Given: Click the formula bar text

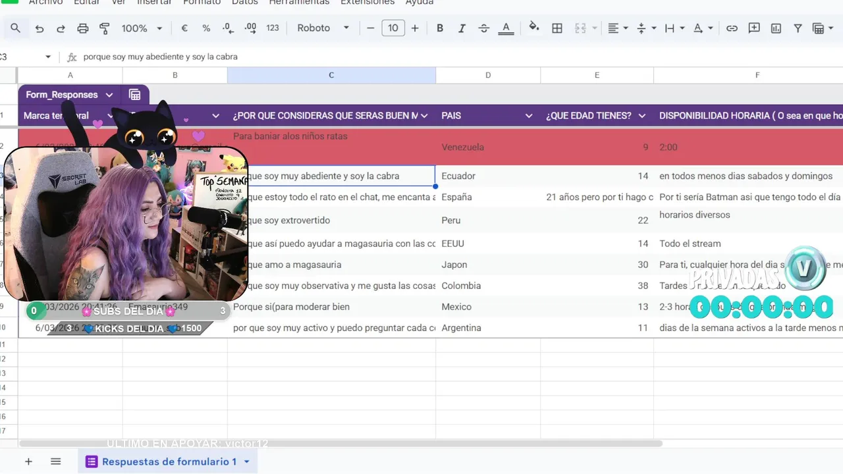Looking at the screenshot, I should 160,57.
